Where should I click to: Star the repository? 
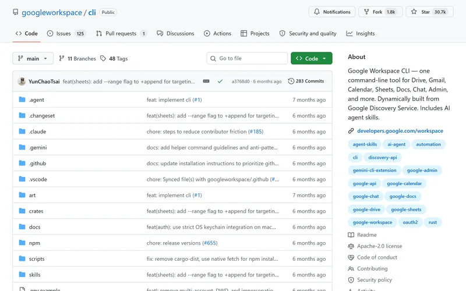click(429, 12)
